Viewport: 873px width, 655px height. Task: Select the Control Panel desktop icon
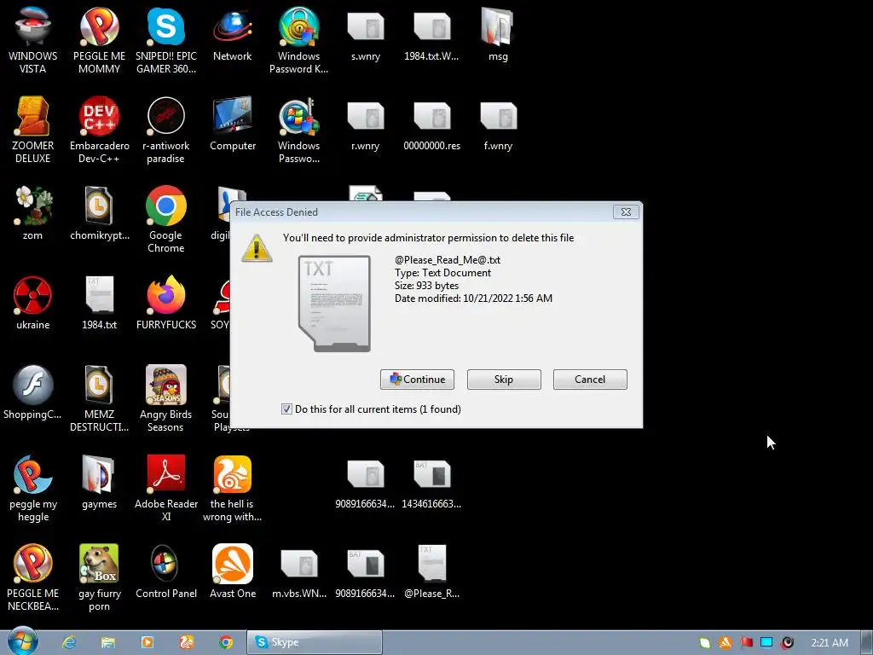coord(166,572)
